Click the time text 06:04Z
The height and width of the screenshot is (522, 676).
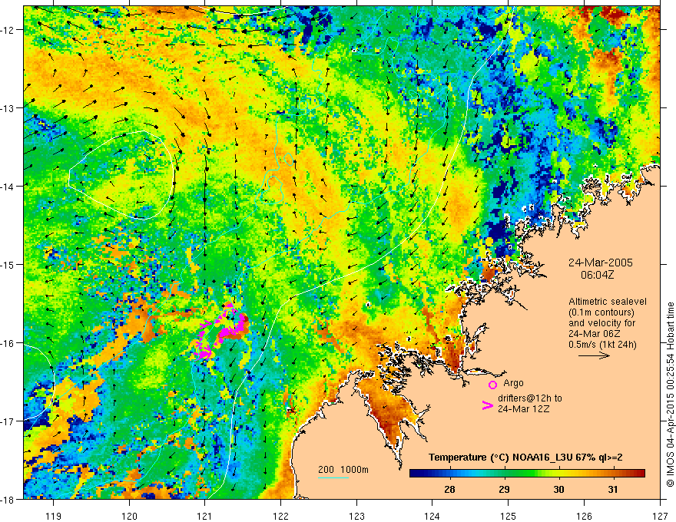pos(598,275)
